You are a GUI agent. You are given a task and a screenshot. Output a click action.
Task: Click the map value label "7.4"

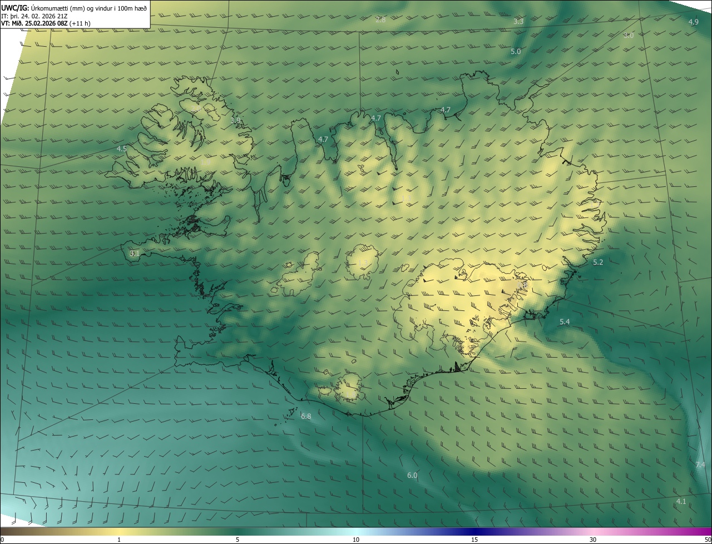pyautogui.click(x=700, y=465)
